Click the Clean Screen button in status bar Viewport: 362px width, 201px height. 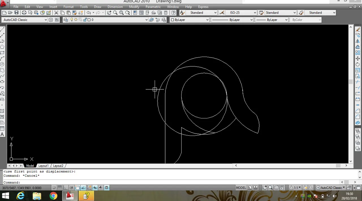358,188
